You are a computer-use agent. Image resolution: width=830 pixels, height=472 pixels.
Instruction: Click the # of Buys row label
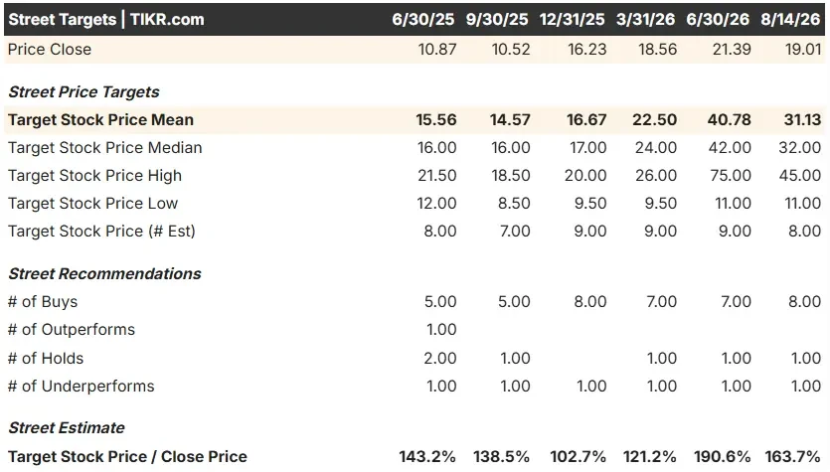coord(43,302)
